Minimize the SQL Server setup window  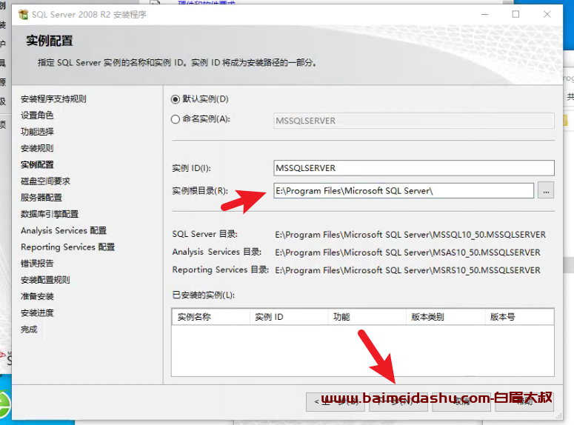click(x=484, y=14)
